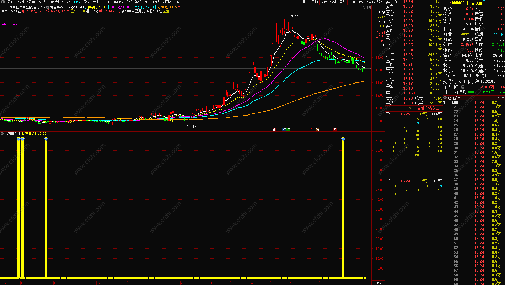Click the 生命线 17.87 indicator label
The image size is (505, 285).
122,7
